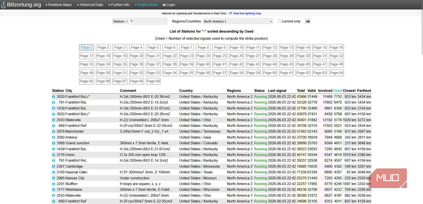Click the station search input field
The width and height of the screenshot is (423, 204).
click(149, 21)
